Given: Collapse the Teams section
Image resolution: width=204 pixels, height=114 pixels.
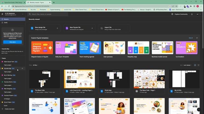Looking at the screenshot, I should pos(4,58).
